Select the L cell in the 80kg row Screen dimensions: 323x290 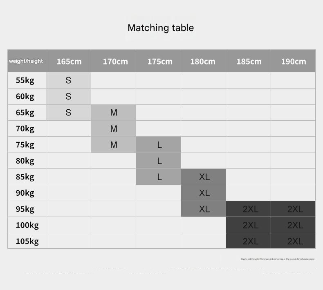coord(159,161)
